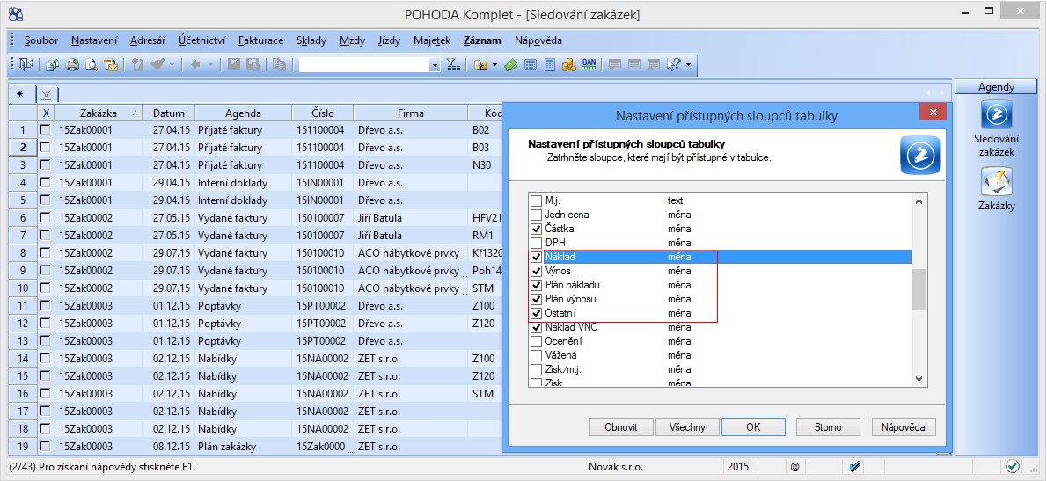The image size is (1047, 481).
Task: Sort by the Zakázka column header
Action: pos(99,113)
